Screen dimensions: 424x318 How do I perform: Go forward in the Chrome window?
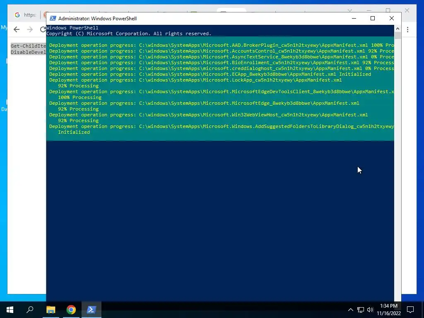[30, 29]
